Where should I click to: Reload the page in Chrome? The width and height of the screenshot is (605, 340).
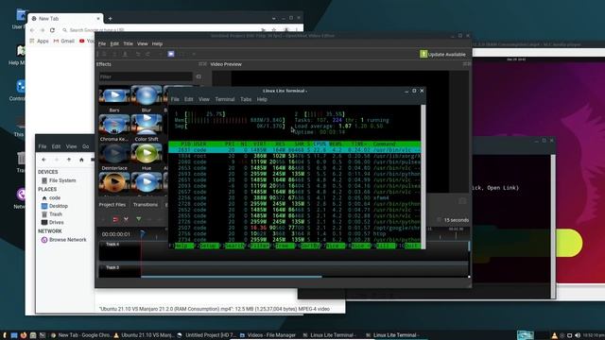click(x=52, y=30)
